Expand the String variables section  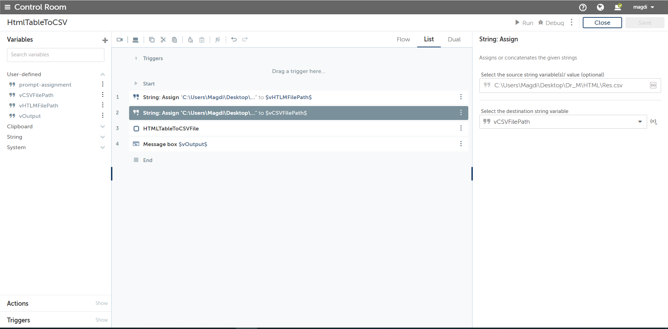pos(103,137)
